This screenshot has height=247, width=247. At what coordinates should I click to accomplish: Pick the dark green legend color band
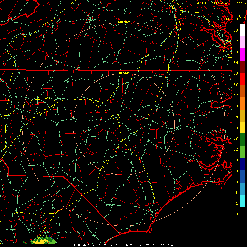tap(242, 140)
